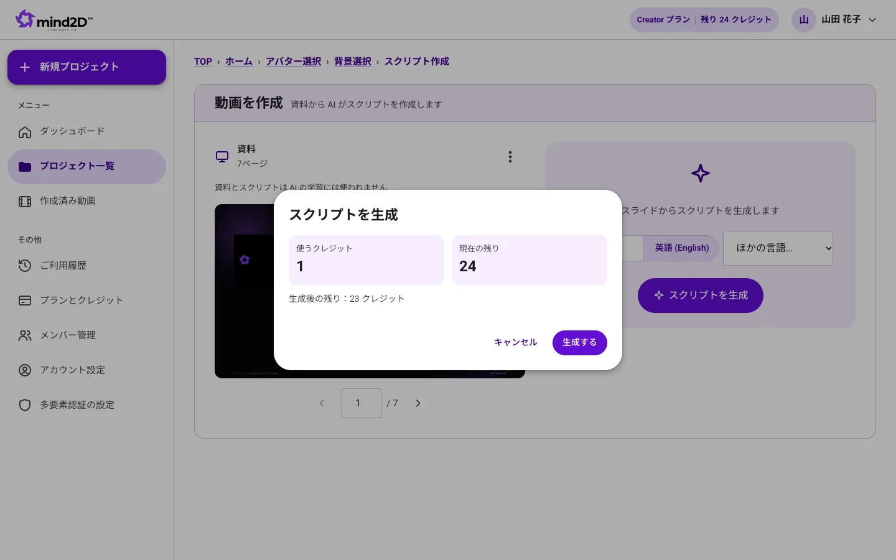
Task: Open the three-dot menu for 資料
Action: [510, 157]
